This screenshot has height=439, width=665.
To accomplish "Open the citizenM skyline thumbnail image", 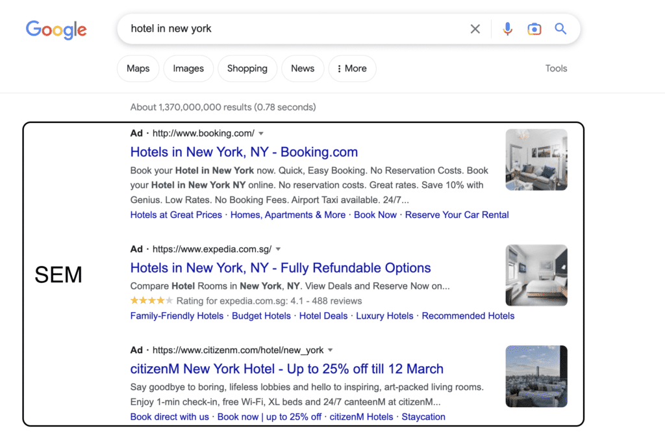I will click(536, 376).
